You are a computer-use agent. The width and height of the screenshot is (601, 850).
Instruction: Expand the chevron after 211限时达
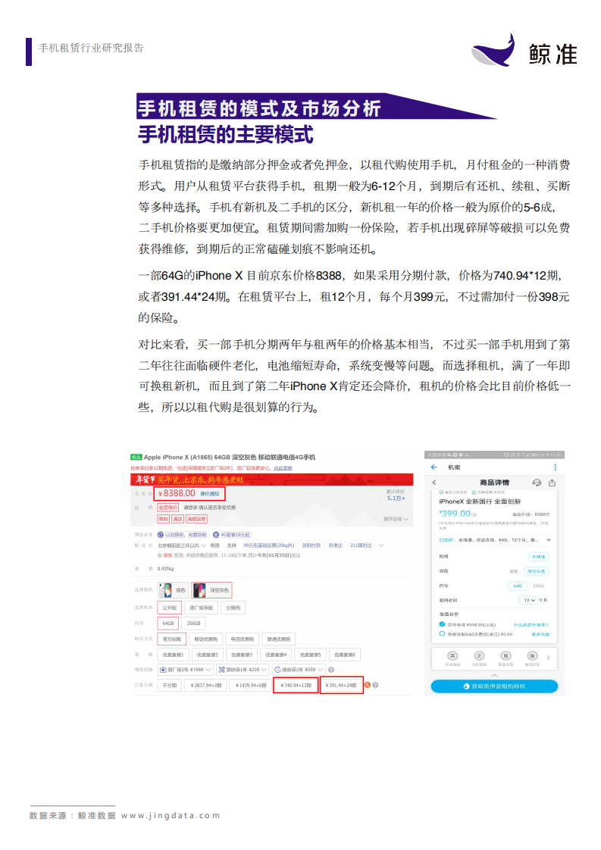point(380,545)
